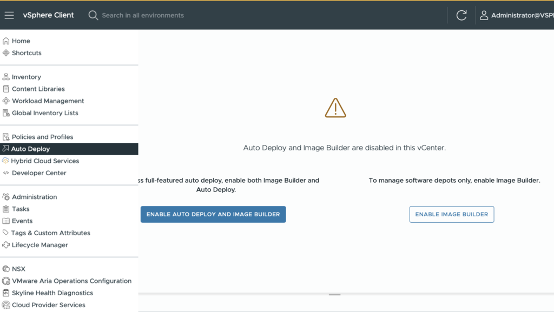Screen dimensions: 554x312
Task: Click the Events calendar icon
Action: coord(6,221)
